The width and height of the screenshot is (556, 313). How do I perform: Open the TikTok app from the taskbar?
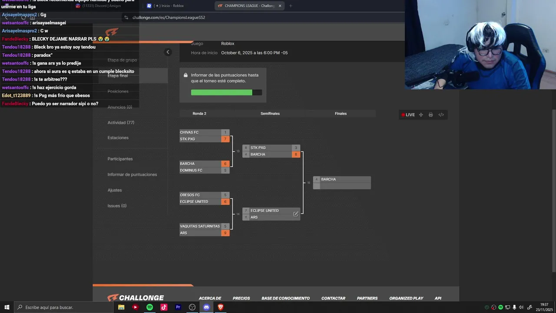(x=164, y=307)
